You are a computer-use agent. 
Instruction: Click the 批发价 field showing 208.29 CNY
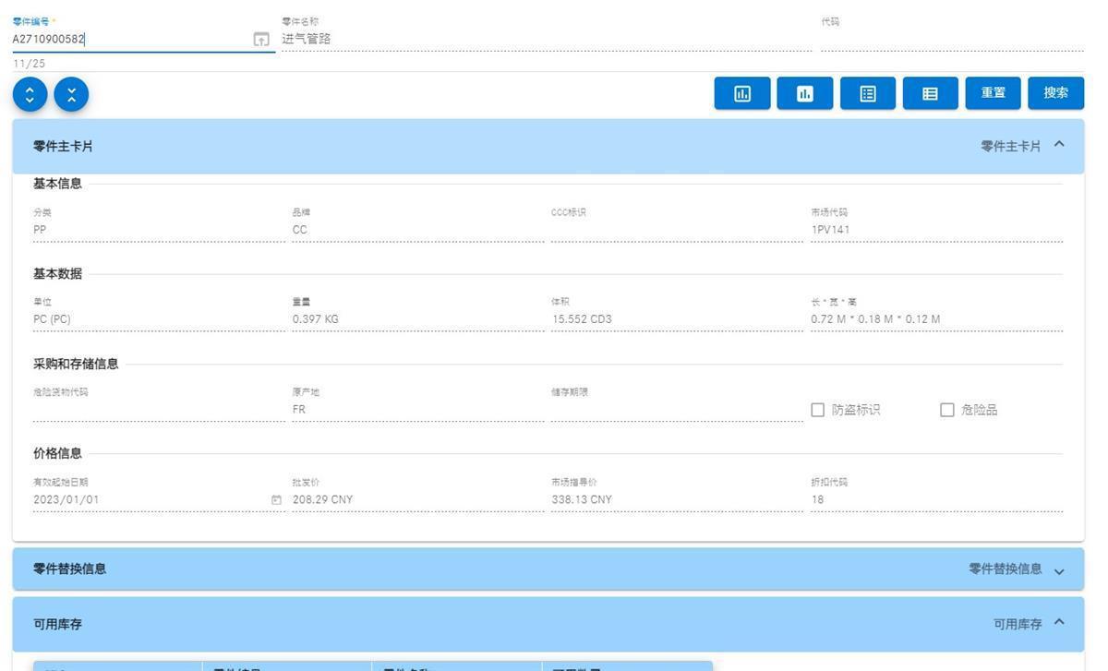pyautogui.click(x=418, y=500)
